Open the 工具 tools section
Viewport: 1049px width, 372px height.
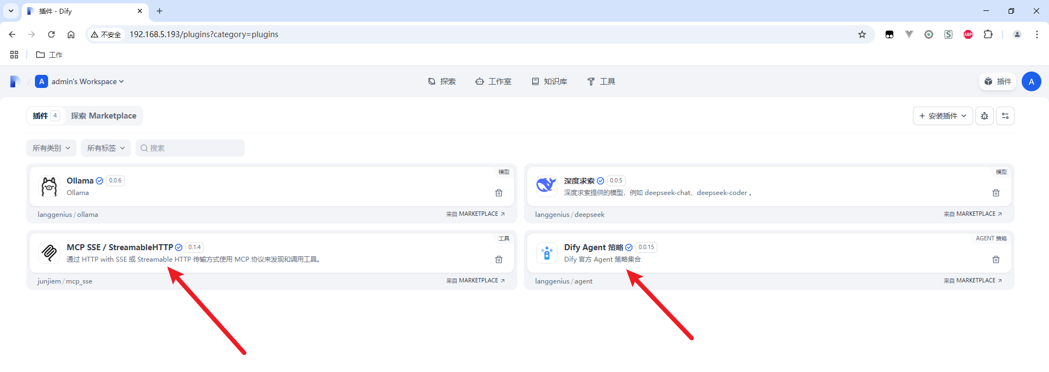coord(601,81)
